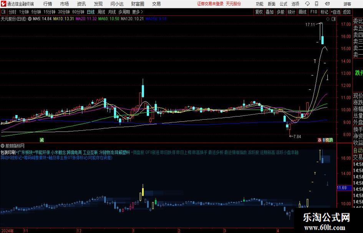Click the MA5: 14.84 indicator label
The width and height of the screenshot is (363, 233).
(42, 19)
